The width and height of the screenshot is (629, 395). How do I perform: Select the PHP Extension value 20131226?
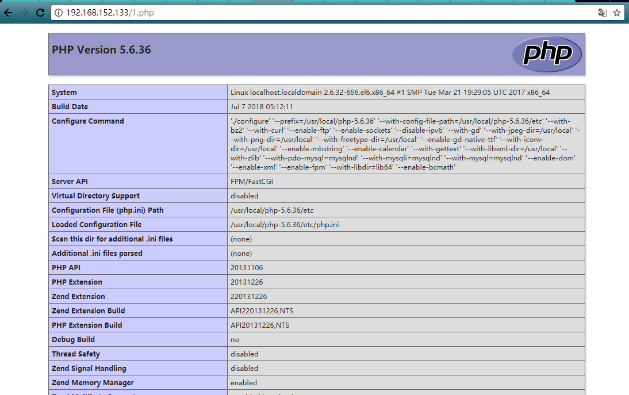point(247,282)
